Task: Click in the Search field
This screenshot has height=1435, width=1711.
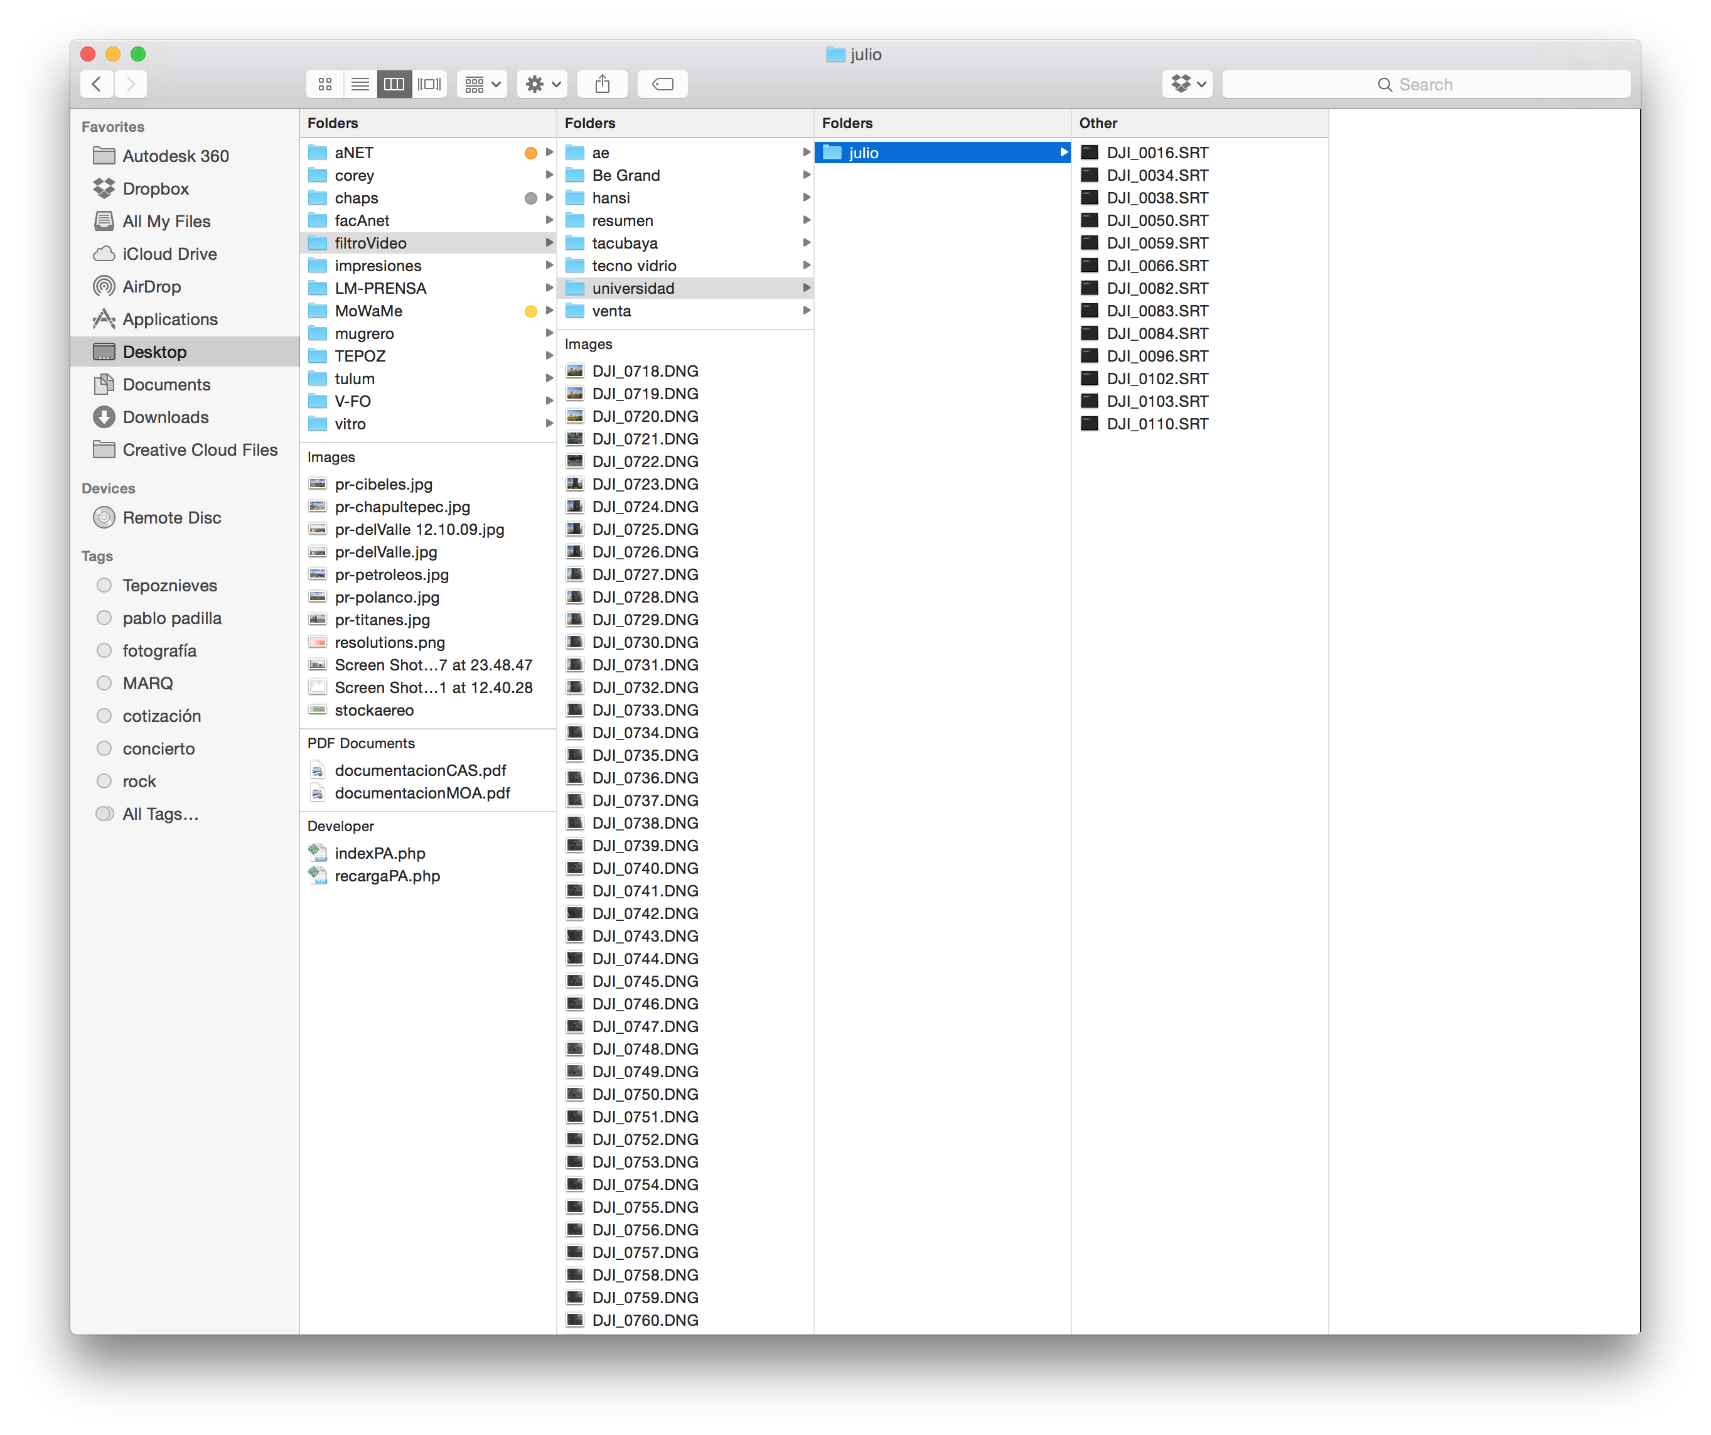Action: click(x=1426, y=84)
